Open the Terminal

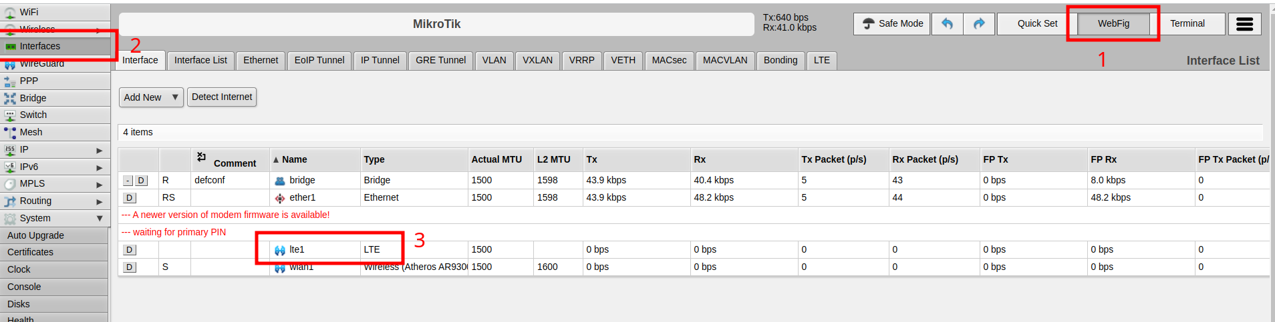(1187, 24)
